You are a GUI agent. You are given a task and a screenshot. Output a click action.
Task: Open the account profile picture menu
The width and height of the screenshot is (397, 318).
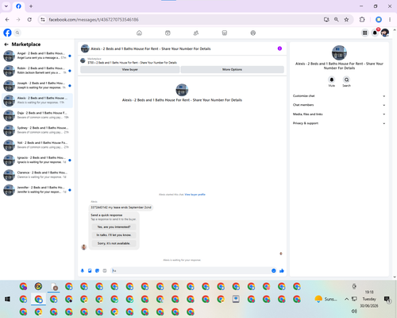pyautogui.click(x=385, y=33)
